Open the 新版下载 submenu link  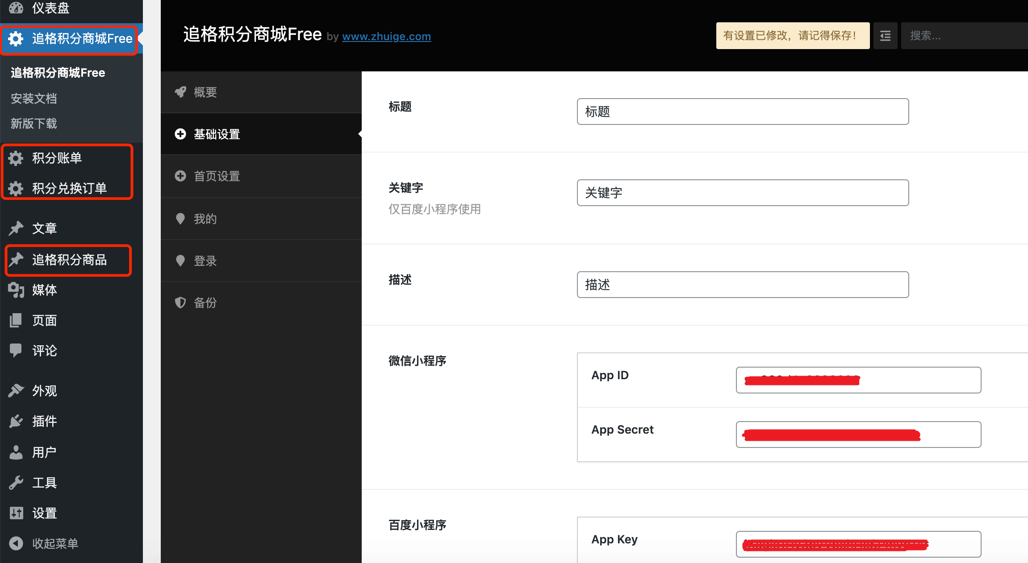pos(34,124)
